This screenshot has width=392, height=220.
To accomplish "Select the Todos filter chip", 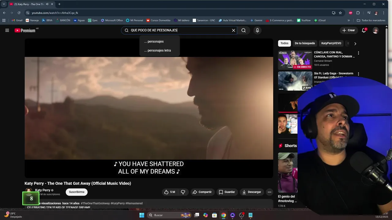I will point(285,43).
